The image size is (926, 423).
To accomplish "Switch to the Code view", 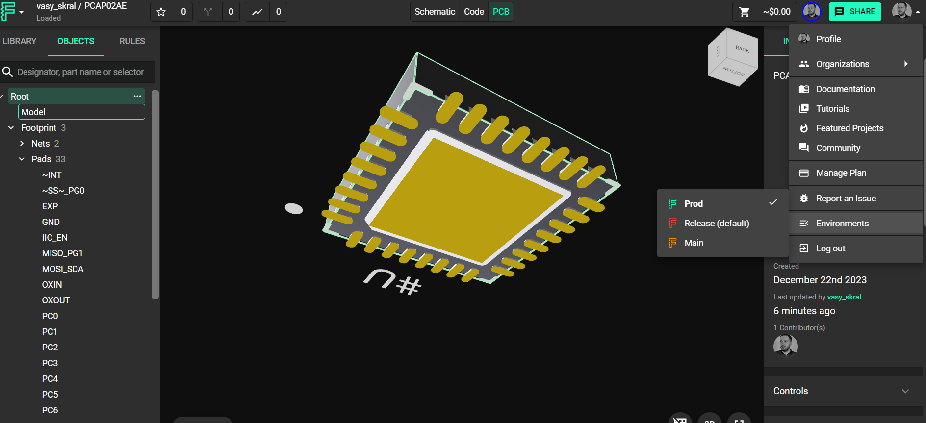I will point(474,12).
